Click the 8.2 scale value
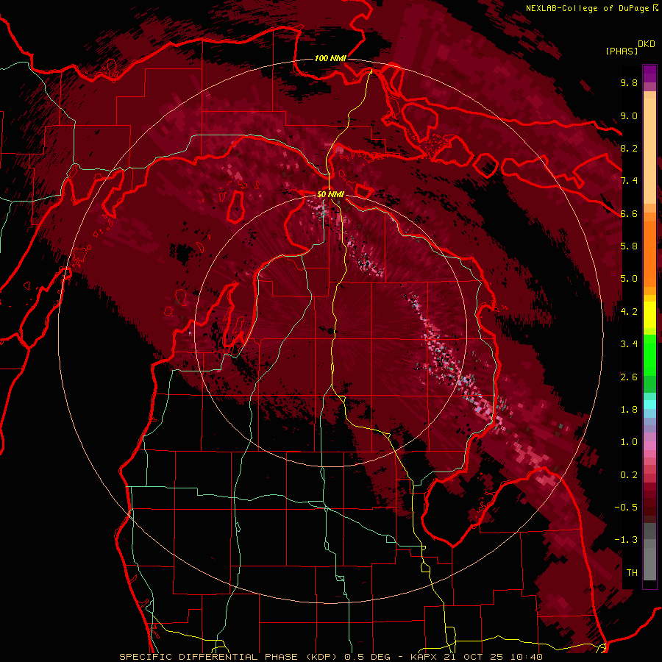Image resolution: width=662 pixels, height=662 pixels. coord(629,148)
